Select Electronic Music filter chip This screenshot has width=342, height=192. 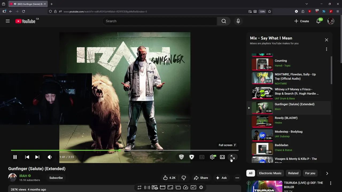pyautogui.click(x=270, y=173)
